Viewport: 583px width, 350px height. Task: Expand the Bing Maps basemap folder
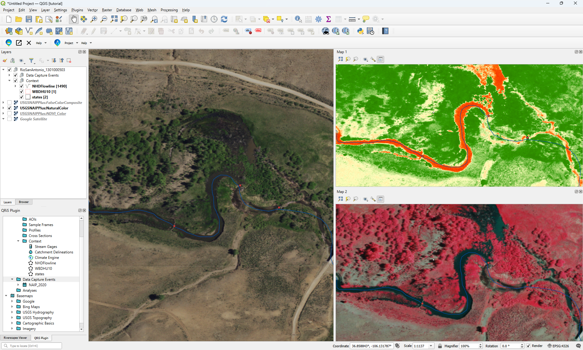[12, 307]
